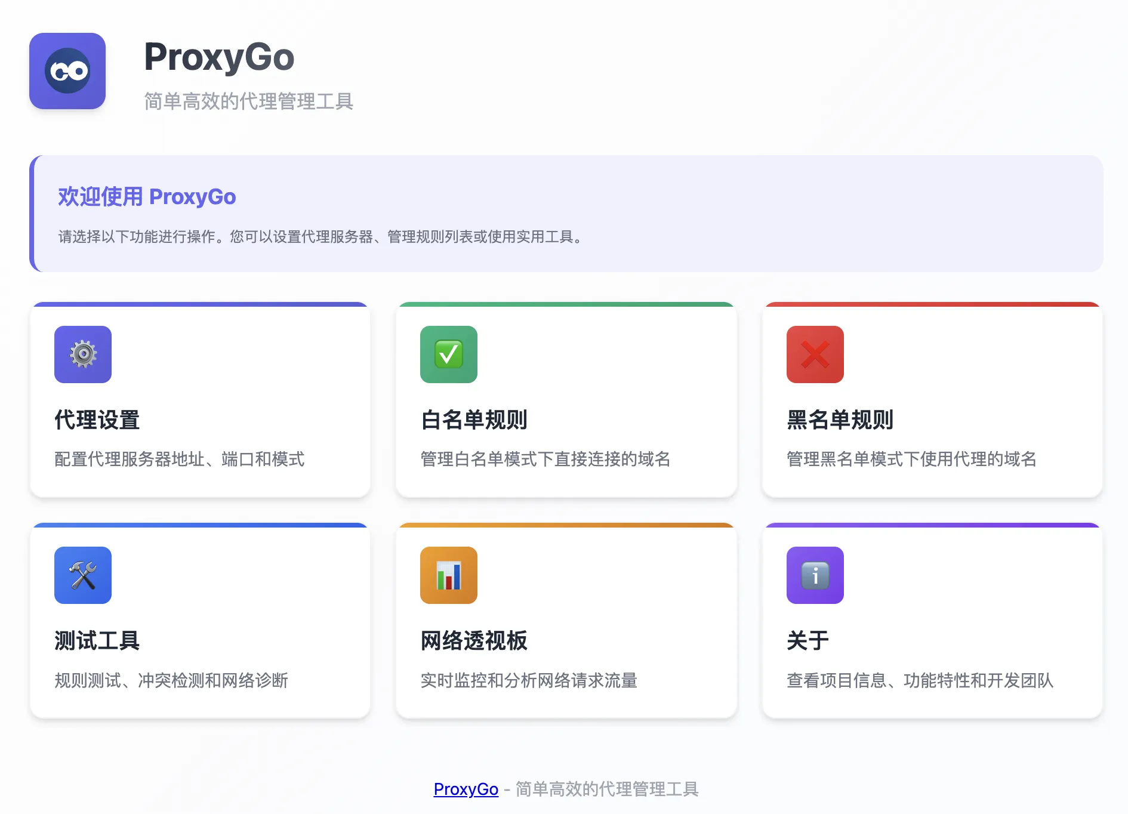1128x814 pixels.
Task: Click the red X icon on 黑名单规则 card
Action: click(815, 354)
